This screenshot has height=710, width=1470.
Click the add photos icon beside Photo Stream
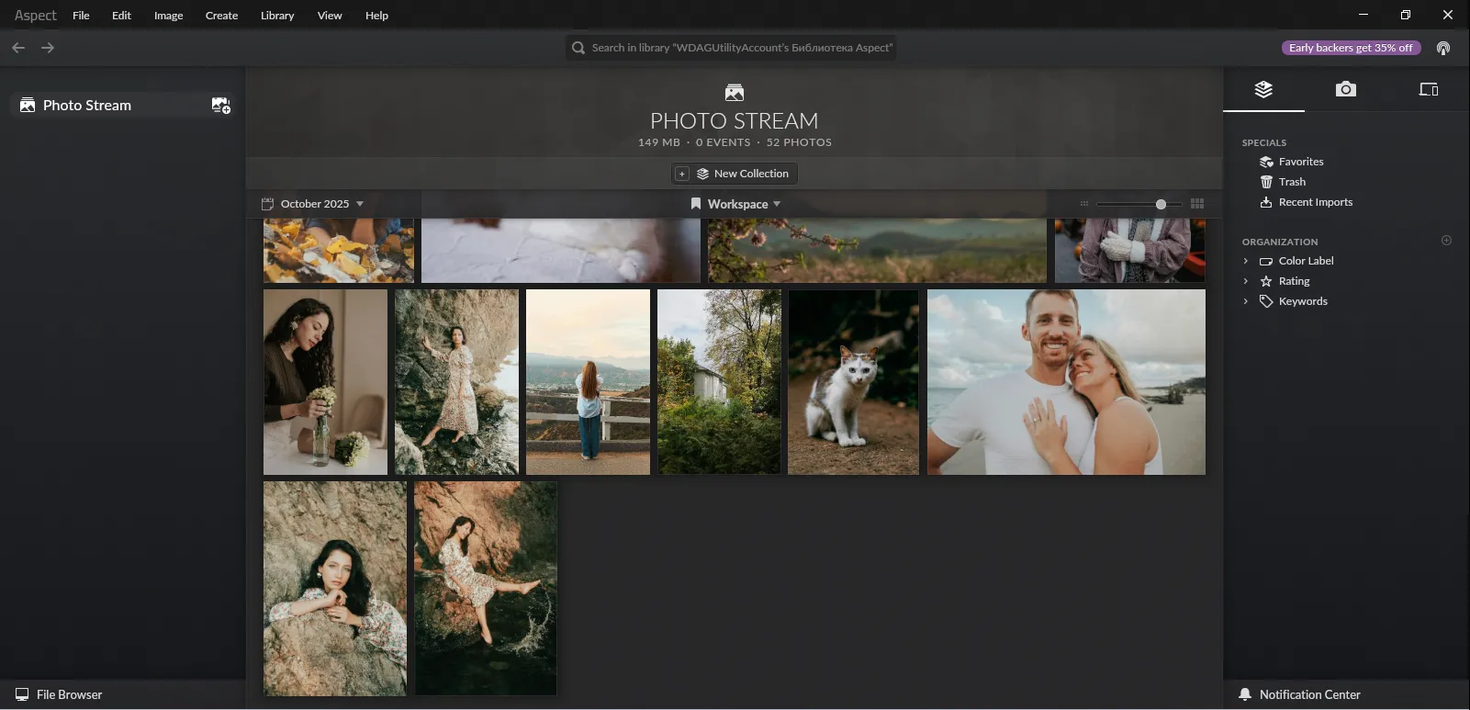pos(220,106)
